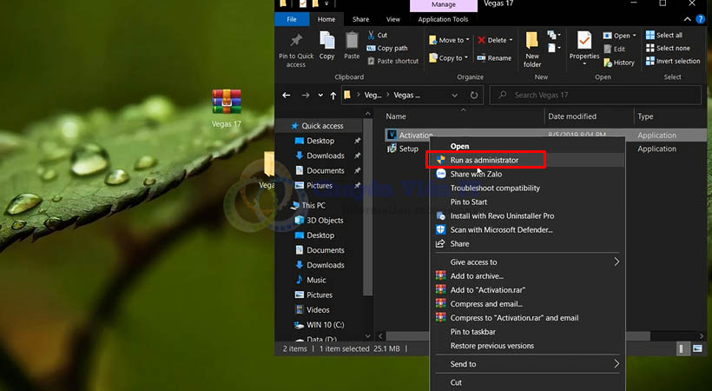The image size is (712, 391).
Task: Choose Run as administrator from the context menu
Action: click(485, 160)
